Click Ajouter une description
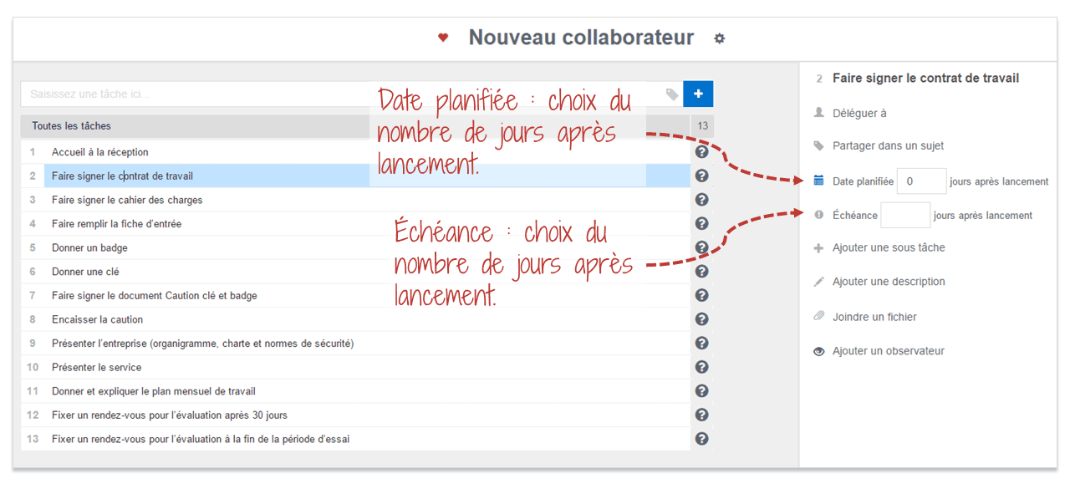Image resolution: width=1070 pixels, height=489 pixels. click(889, 282)
